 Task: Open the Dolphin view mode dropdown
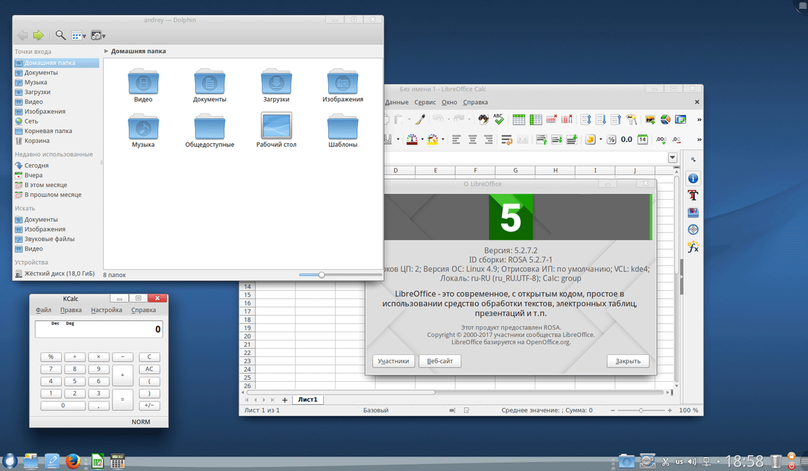tap(79, 35)
